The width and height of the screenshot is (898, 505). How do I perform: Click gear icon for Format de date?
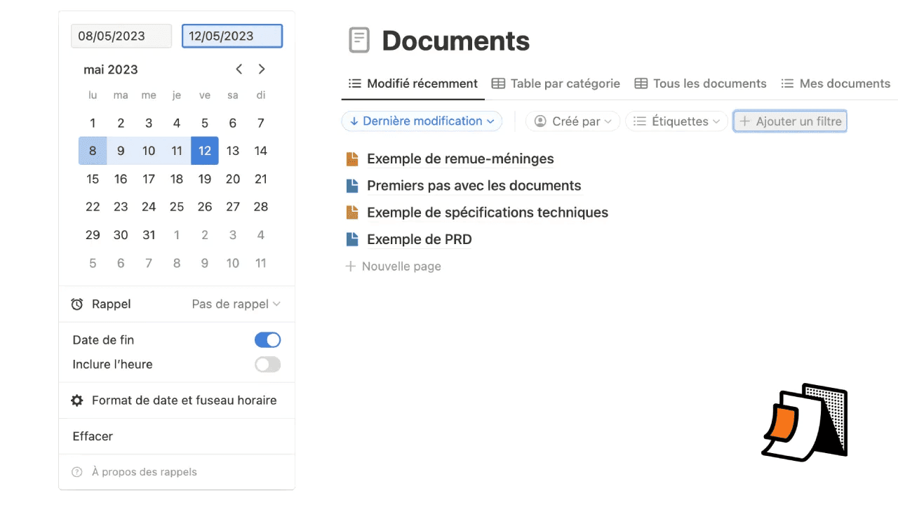pos(77,400)
